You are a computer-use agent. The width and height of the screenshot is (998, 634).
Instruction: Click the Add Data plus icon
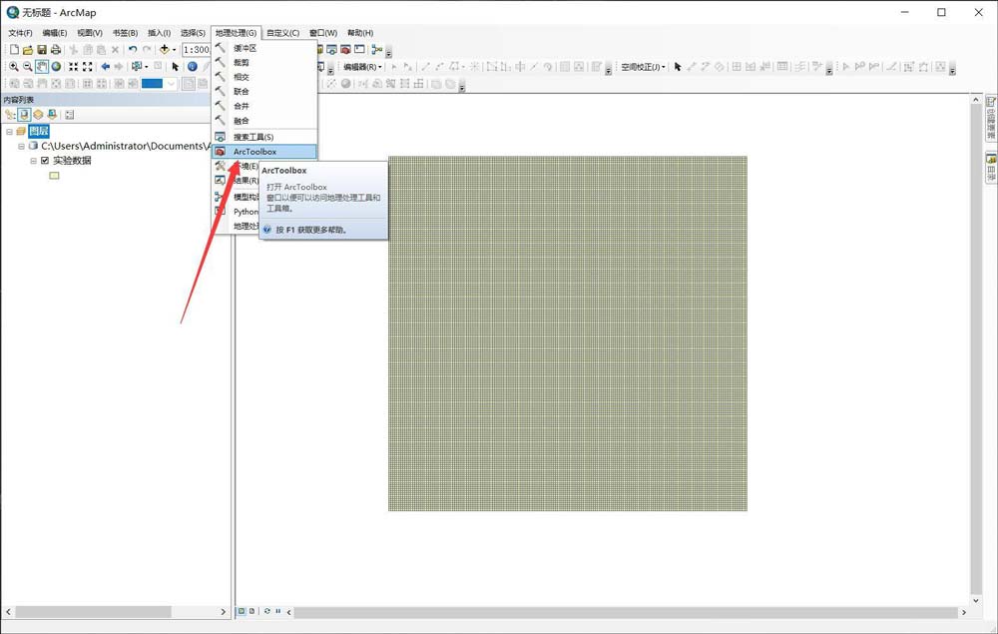165,50
